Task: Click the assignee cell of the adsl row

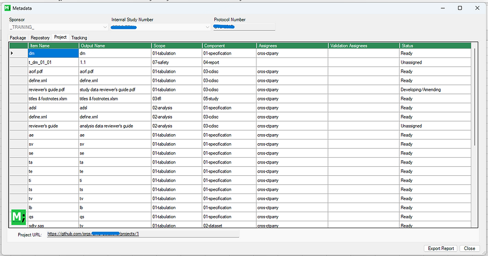Action: (292, 107)
